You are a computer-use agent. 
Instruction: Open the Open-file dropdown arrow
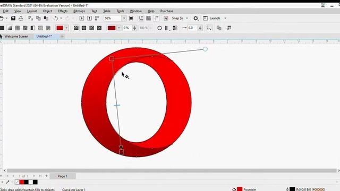[6, 18]
